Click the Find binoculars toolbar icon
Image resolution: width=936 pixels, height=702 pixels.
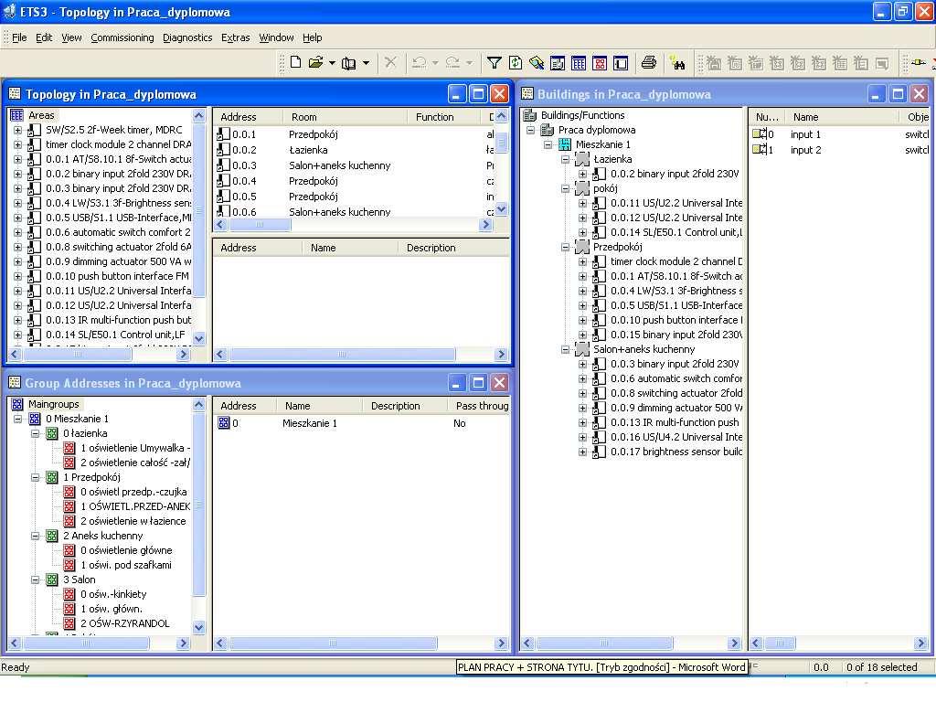pyautogui.click(x=677, y=63)
